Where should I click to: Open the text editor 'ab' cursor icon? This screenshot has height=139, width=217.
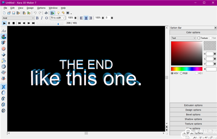pyautogui.click(x=46, y=13)
